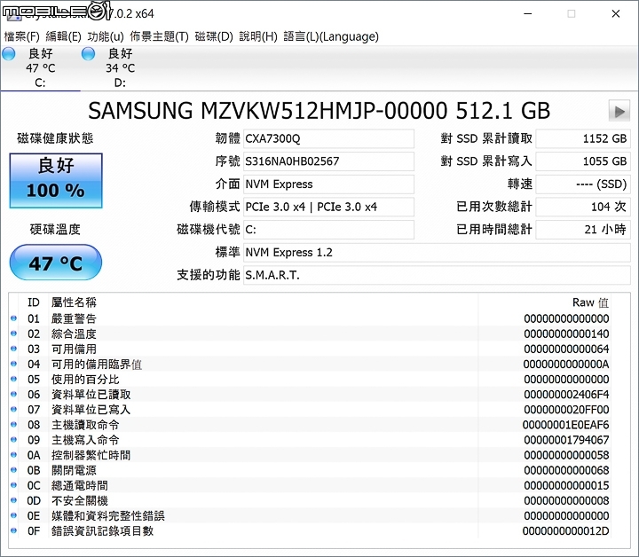Image resolution: width=639 pixels, height=557 pixels.
Task: Click status dot of attribute 0B 關閉電源
Action: [x=13, y=470]
